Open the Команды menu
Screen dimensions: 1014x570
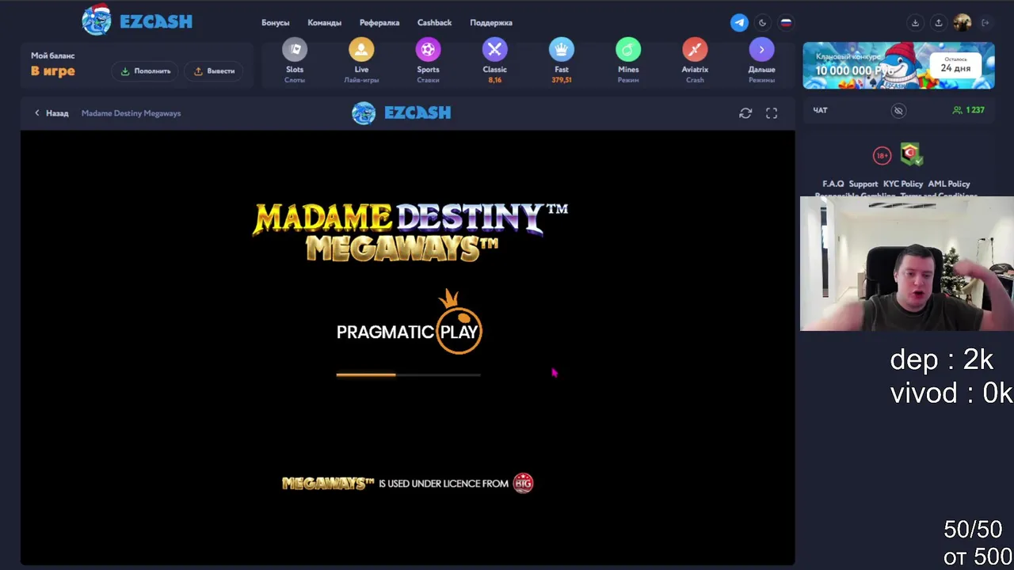pyautogui.click(x=325, y=23)
